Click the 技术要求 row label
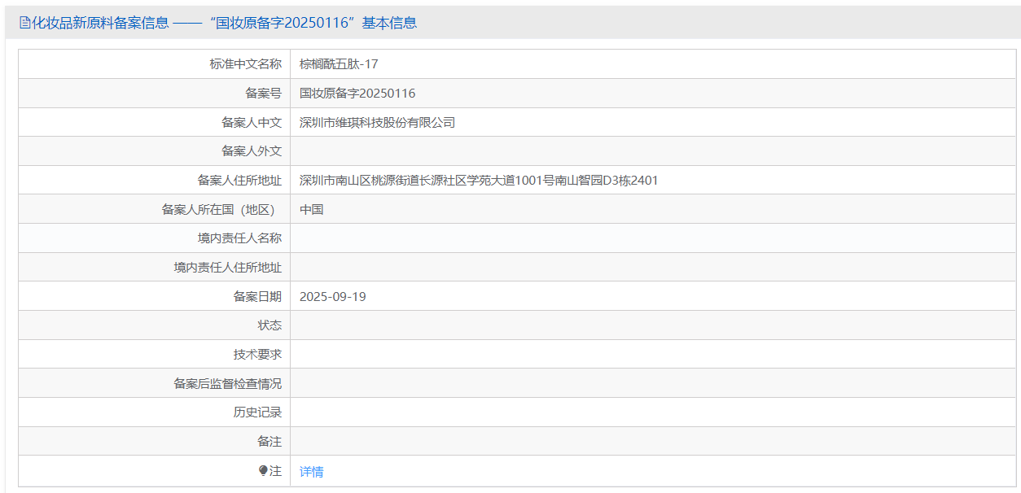1021x493 pixels. coord(257,355)
